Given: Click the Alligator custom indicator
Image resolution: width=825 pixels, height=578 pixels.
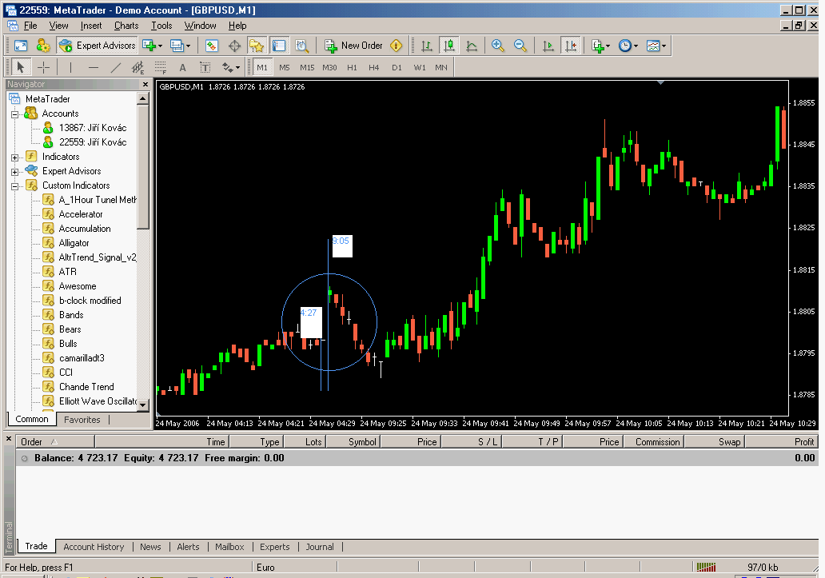Looking at the screenshot, I should pos(74,243).
